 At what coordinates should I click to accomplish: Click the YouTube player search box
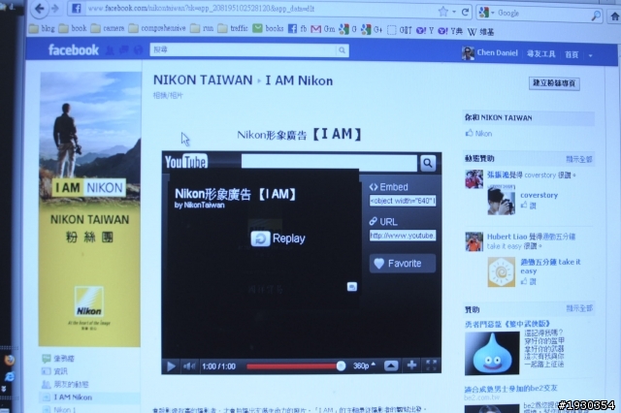(x=329, y=163)
